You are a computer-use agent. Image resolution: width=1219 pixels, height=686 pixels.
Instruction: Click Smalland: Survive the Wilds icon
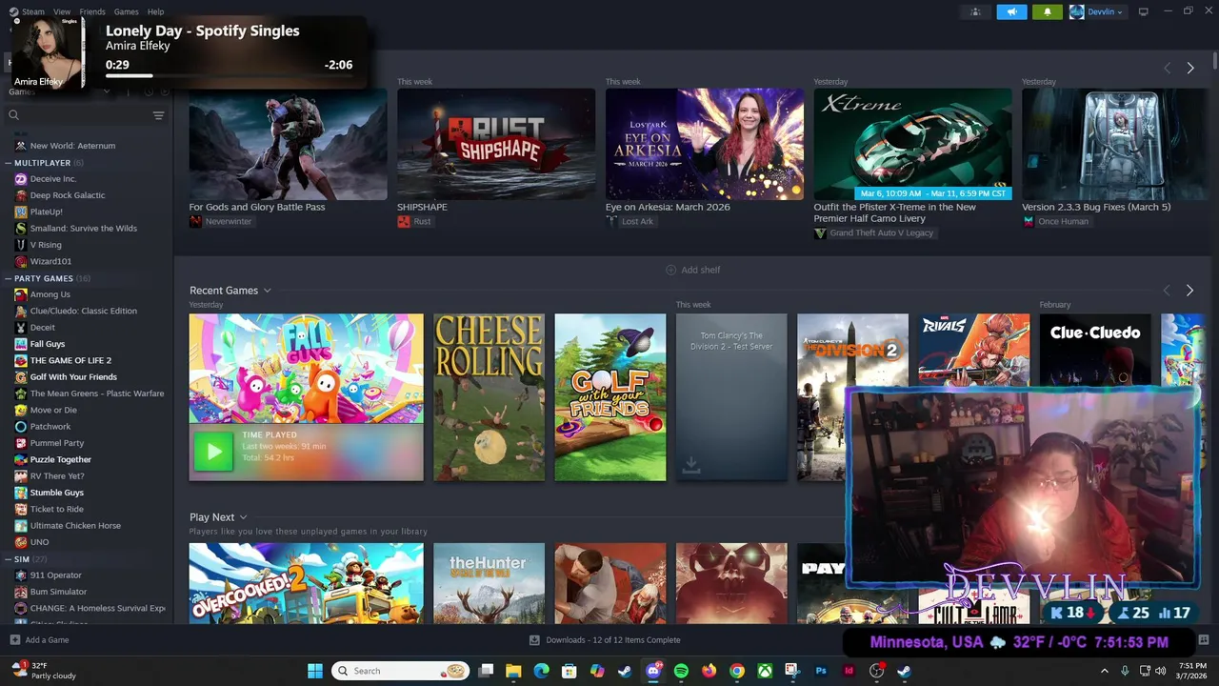(21, 229)
